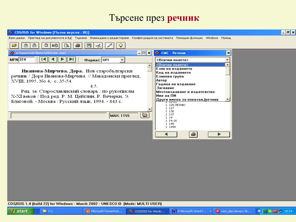Open the Помощни функции menu
The width and height of the screenshot is (296, 222).
[189, 38]
